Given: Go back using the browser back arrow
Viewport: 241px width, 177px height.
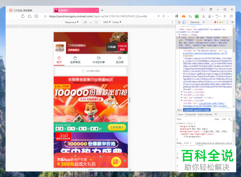Looking at the screenshot, I should [10, 16].
